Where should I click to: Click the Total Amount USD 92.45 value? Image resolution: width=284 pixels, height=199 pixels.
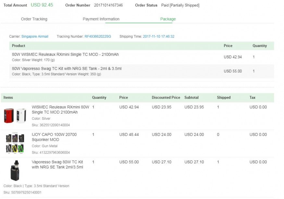[x=42, y=5]
